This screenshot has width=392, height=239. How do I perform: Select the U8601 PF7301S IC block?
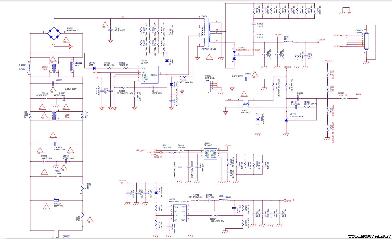coord(210,154)
